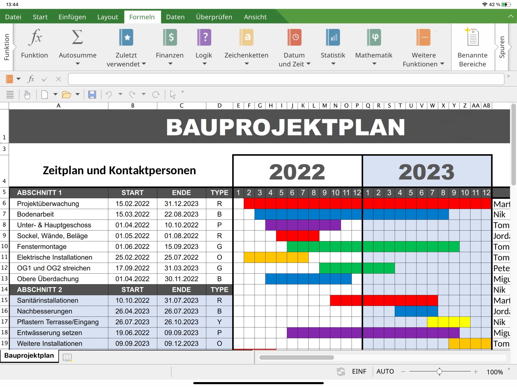Insert a function with the fx Funktion icon
The image size is (517, 387).
point(35,37)
